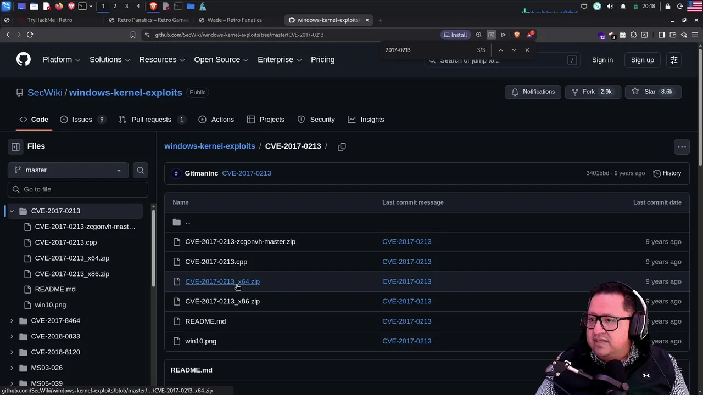
Task: Expand the Enterprise menu
Action: coord(280,59)
